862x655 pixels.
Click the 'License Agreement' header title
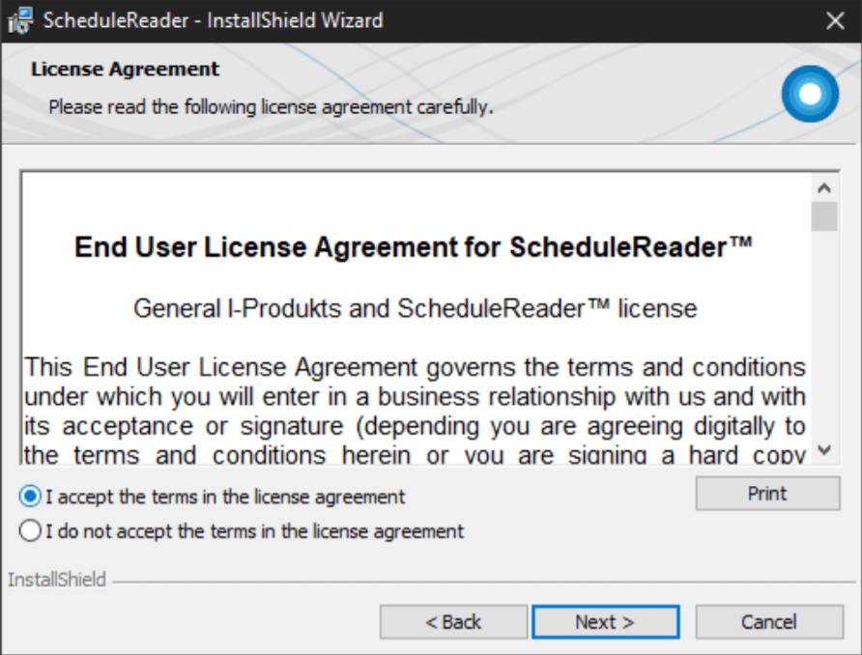click(125, 70)
